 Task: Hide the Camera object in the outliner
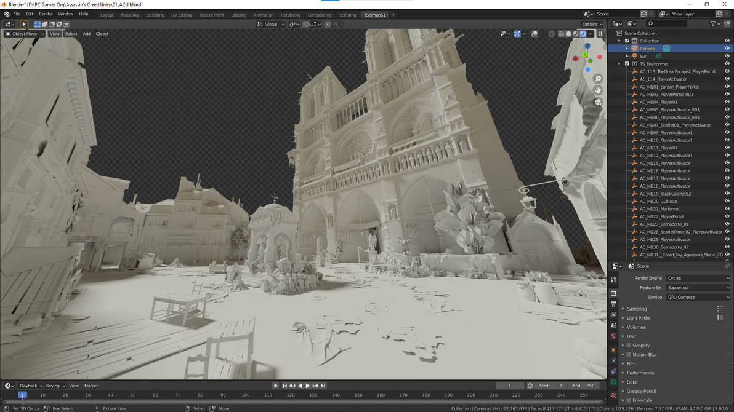pos(727,49)
